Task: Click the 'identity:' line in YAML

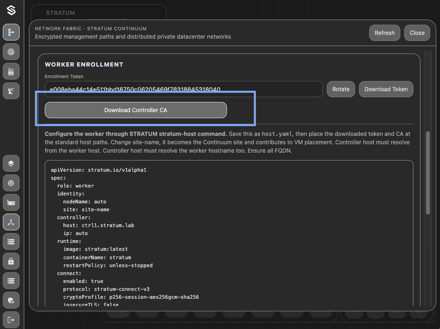Action: coord(71,194)
